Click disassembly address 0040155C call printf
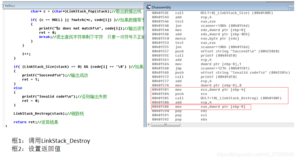This screenshot has width=297, height=160. pos(194,56)
